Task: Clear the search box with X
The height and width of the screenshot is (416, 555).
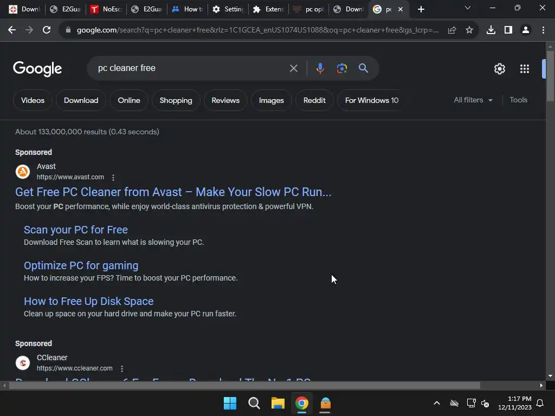Action: tap(294, 68)
